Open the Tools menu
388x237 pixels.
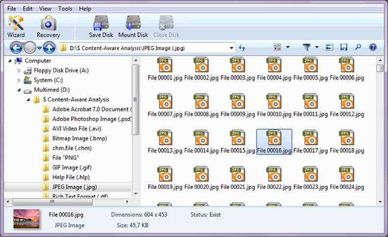(65, 9)
